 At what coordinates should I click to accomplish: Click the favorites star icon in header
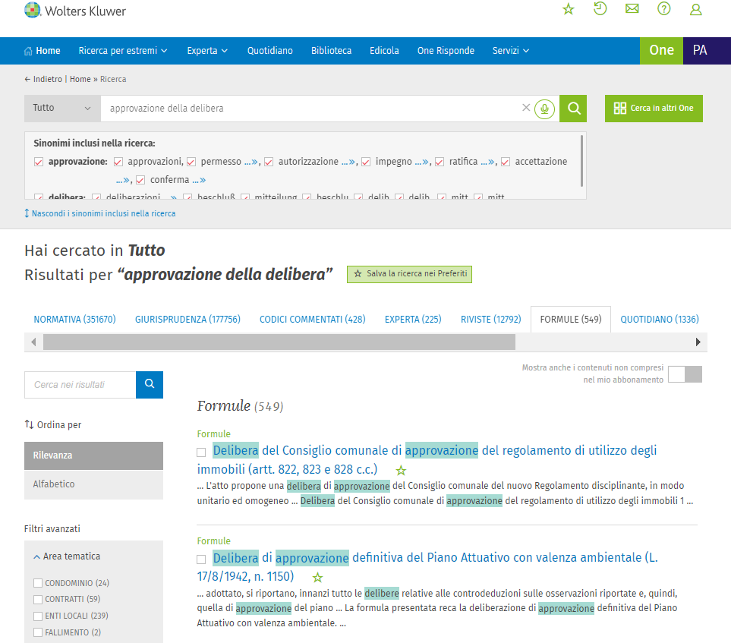(x=568, y=9)
